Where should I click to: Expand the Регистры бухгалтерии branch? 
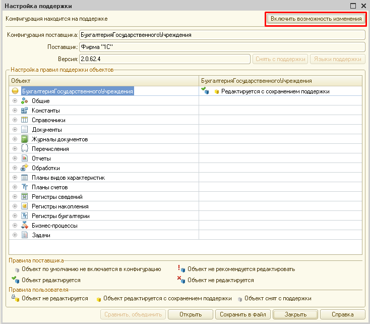(x=15, y=216)
